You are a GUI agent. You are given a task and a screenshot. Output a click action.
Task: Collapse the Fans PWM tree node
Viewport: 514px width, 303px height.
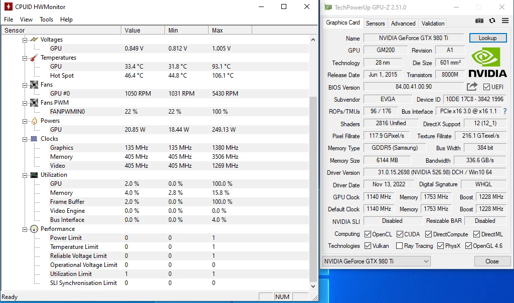coord(25,103)
